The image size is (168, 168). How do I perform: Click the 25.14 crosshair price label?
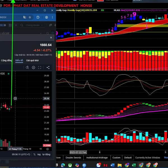(46, 98)
